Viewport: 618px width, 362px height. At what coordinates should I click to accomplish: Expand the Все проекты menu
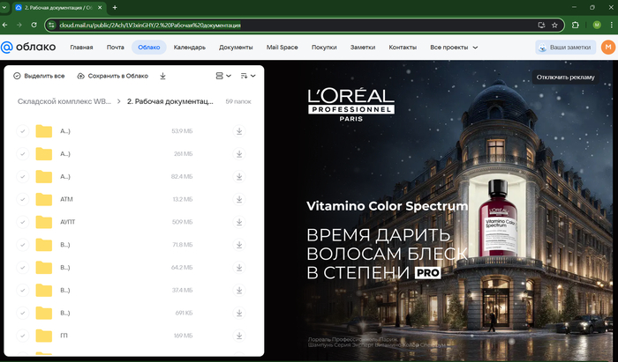tap(454, 47)
